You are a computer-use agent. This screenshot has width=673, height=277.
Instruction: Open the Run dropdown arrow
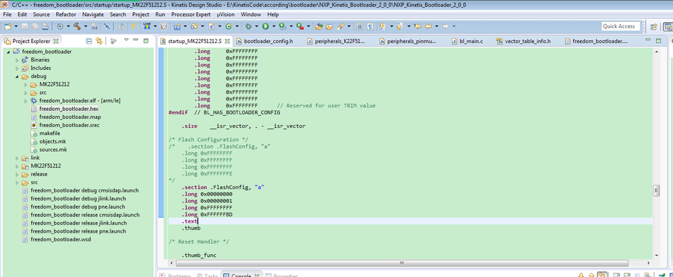coord(274,26)
